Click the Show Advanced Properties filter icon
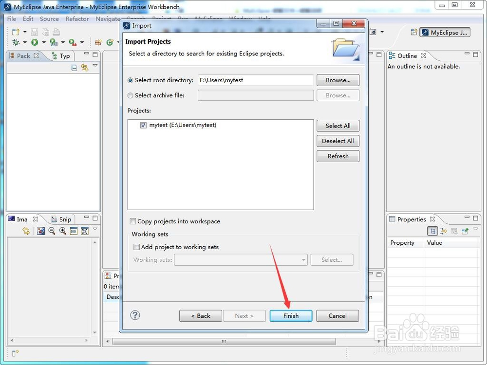 (443, 231)
